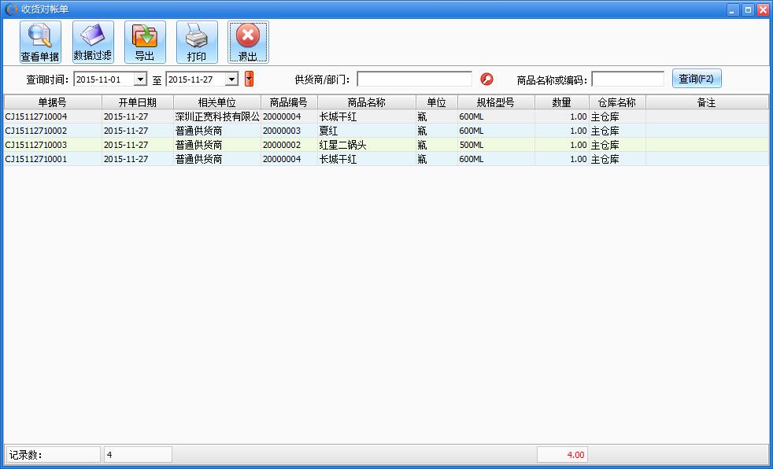Exit via the red 退出 icon
This screenshot has height=469, width=773.
tap(248, 42)
